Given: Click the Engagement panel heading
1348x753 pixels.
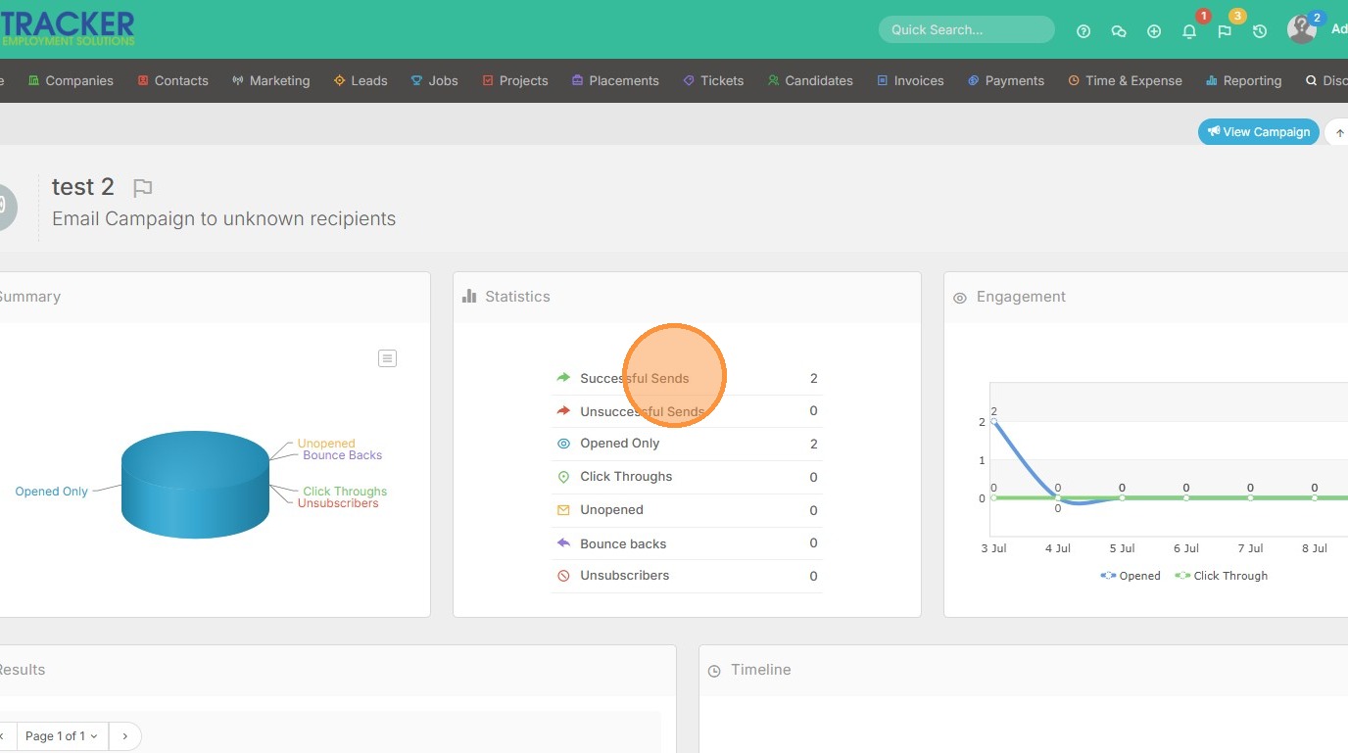Looking at the screenshot, I should pos(1021,297).
